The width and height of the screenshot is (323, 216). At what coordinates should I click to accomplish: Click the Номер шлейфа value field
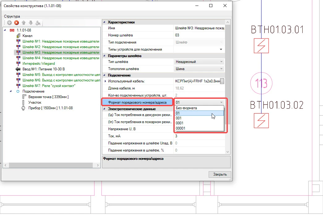coord(198,35)
